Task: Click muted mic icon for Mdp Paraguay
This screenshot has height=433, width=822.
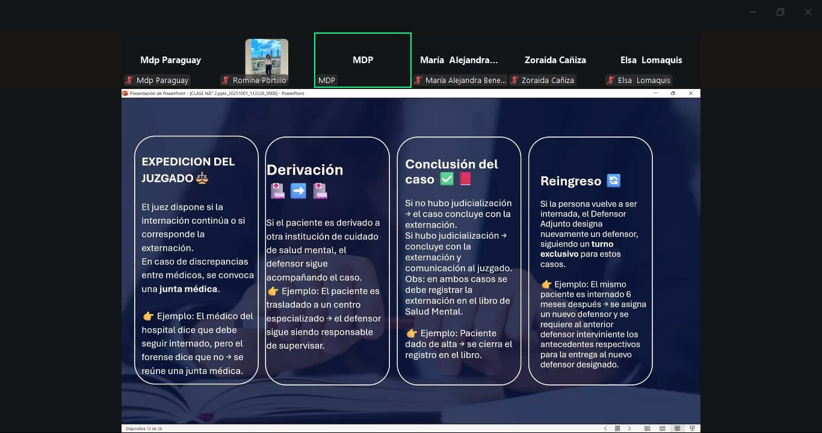Action: (129, 80)
